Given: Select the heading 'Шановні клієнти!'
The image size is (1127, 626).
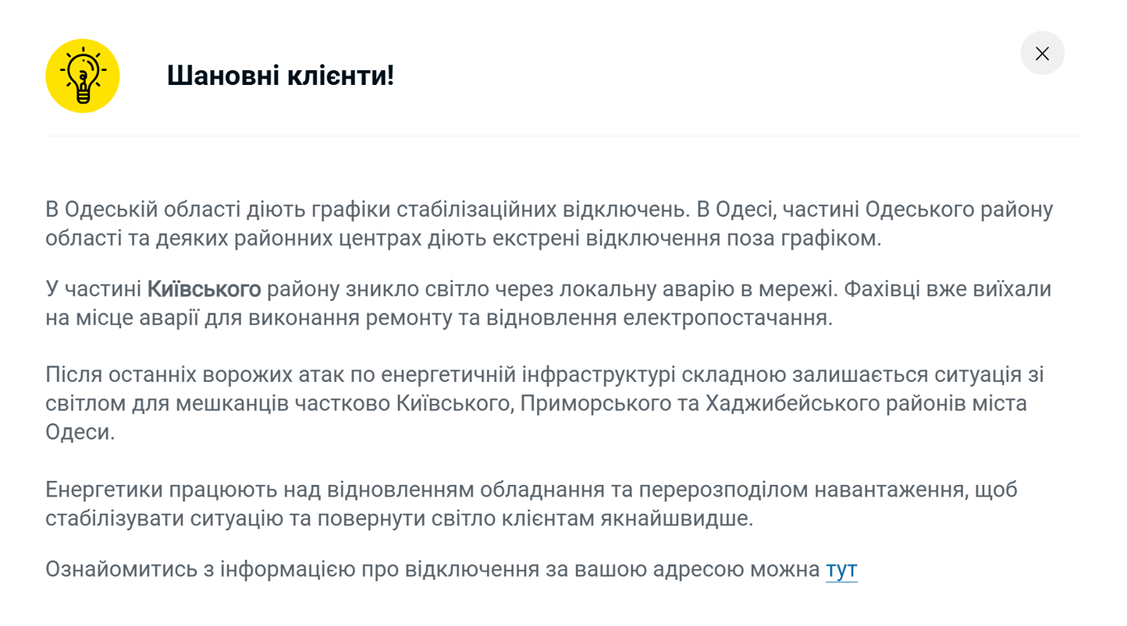Looking at the screenshot, I should (x=281, y=75).
